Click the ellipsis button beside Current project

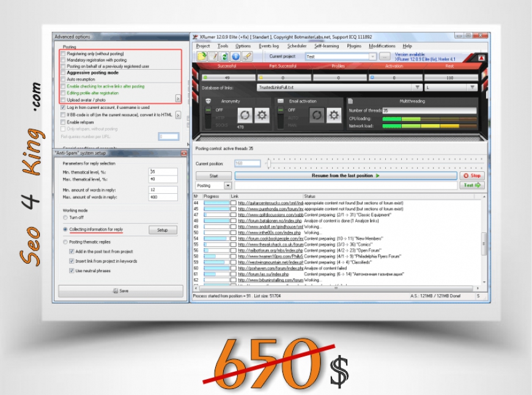point(385,56)
